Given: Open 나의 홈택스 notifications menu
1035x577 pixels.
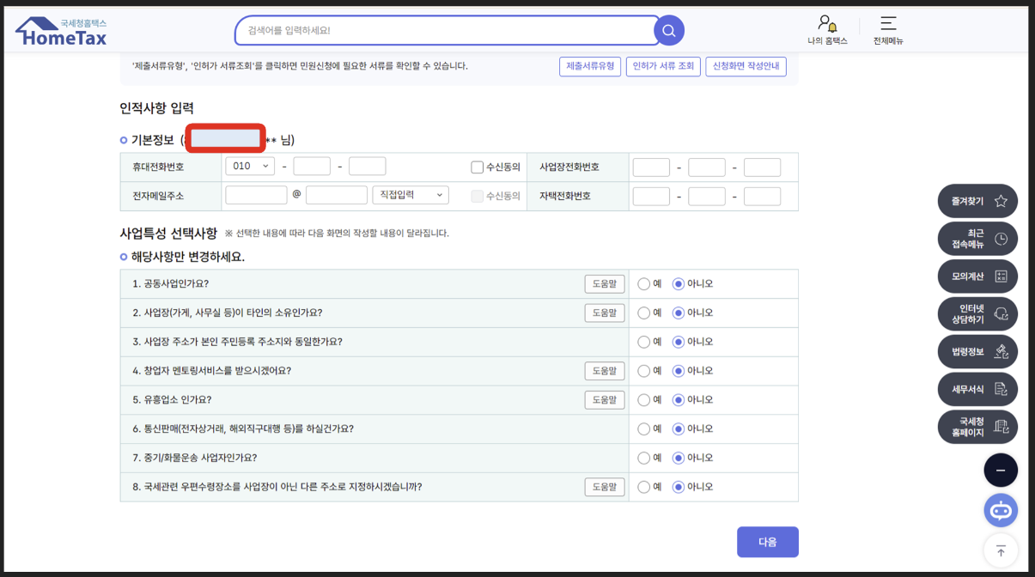Looking at the screenshot, I should (x=825, y=28).
